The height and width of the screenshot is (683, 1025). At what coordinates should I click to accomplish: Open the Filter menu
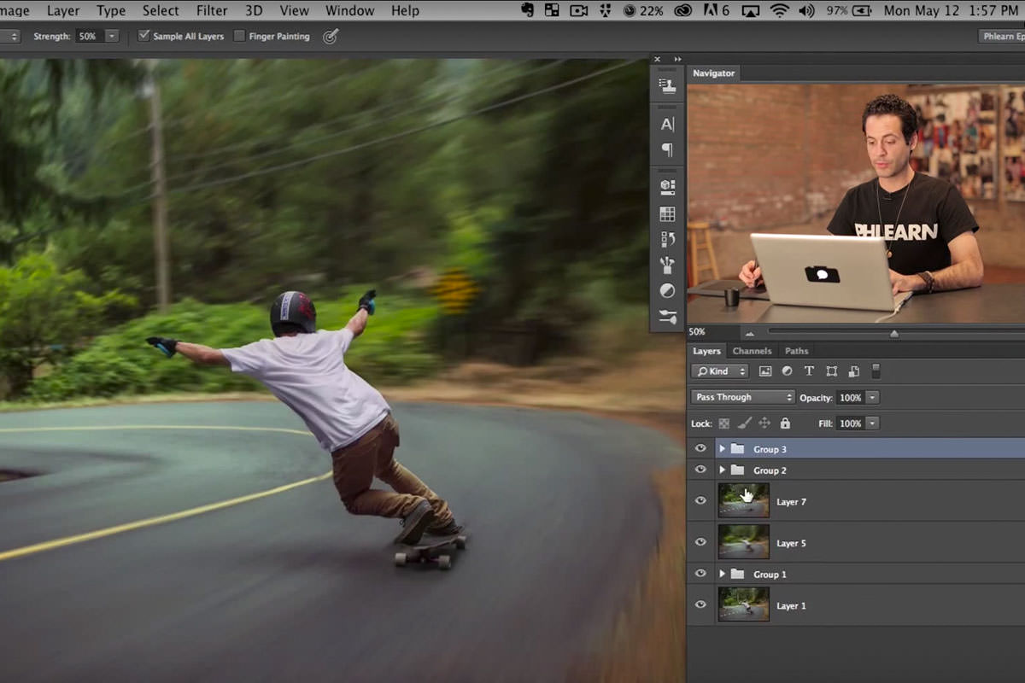coord(212,10)
